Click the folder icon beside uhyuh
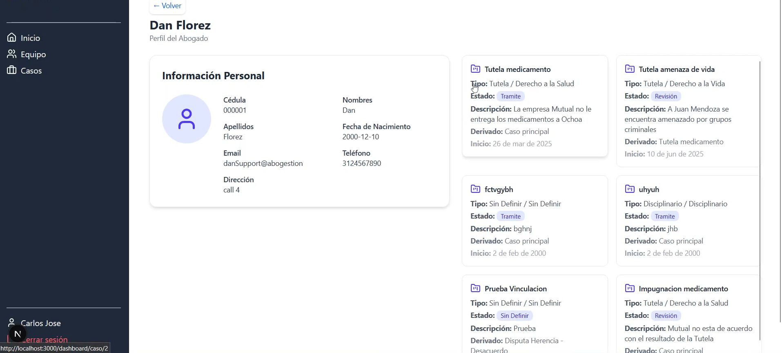 click(x=630, y=189)
